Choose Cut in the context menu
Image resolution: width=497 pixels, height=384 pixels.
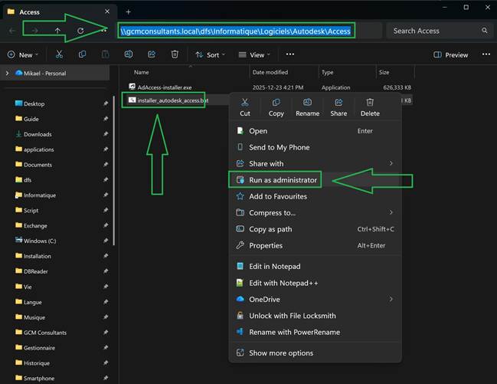point(245,107)
